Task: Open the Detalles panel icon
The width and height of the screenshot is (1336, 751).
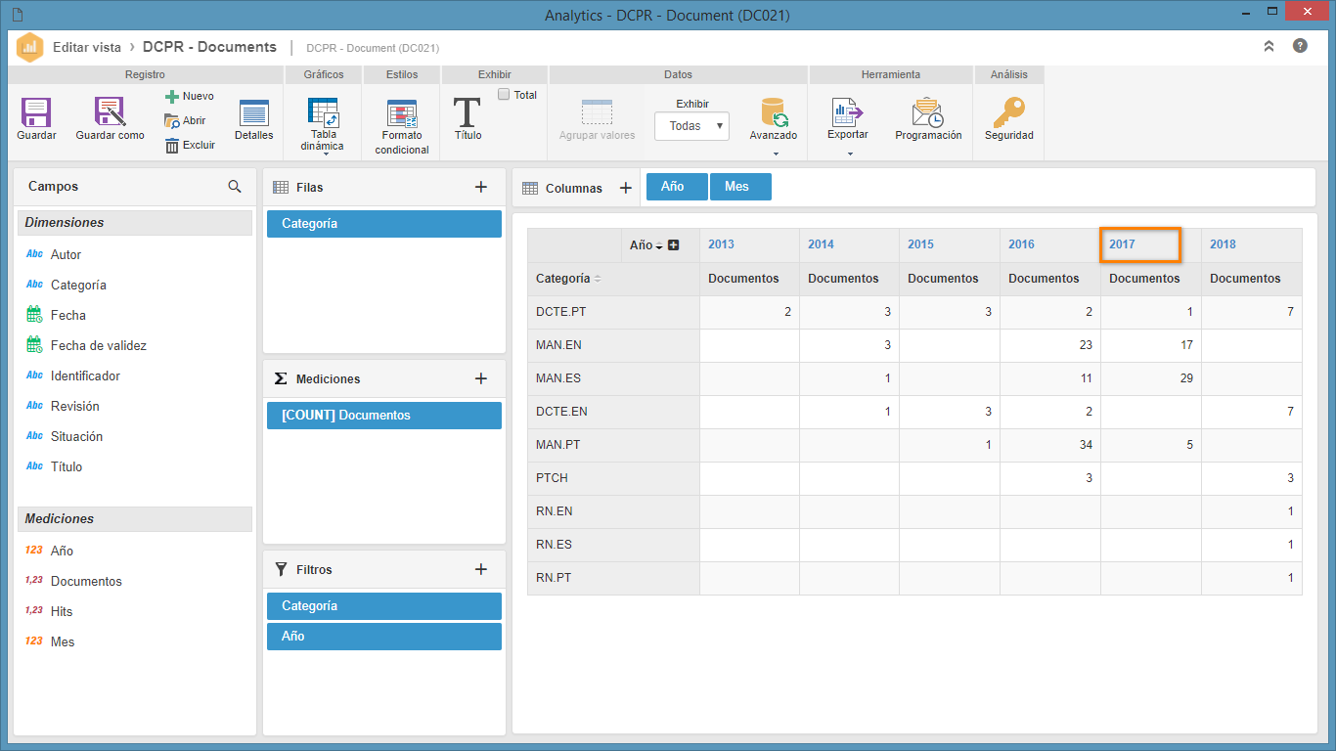Action: (254, 112)
